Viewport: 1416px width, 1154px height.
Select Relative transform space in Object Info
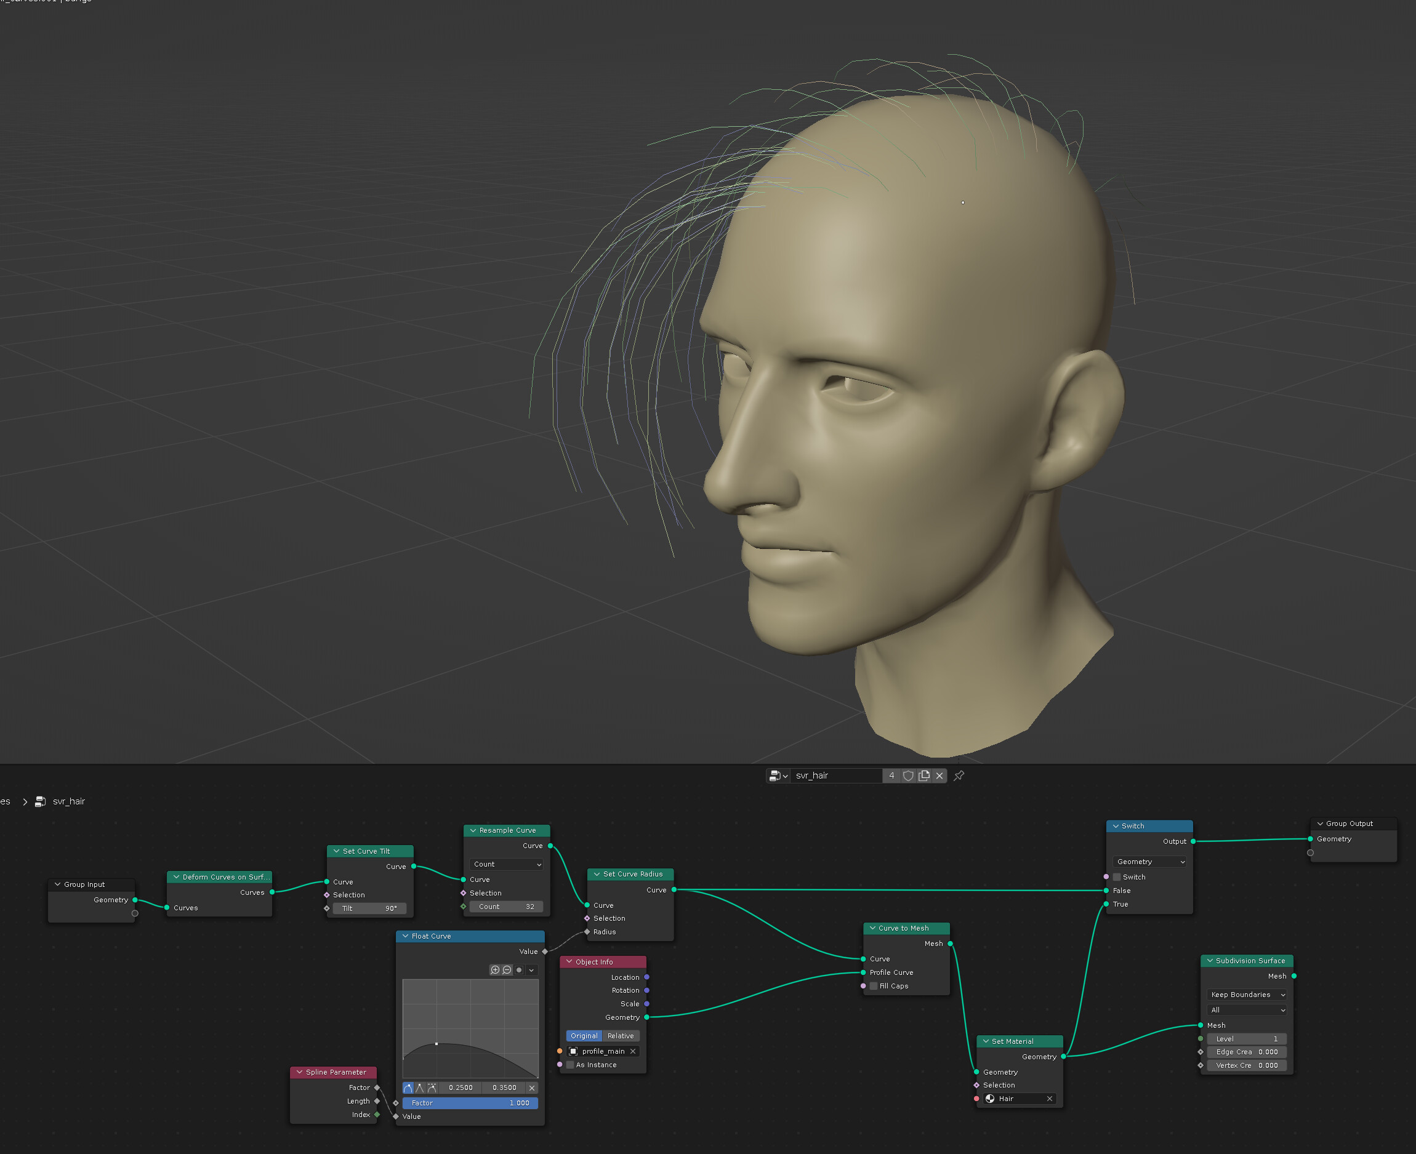[620, 1036]
